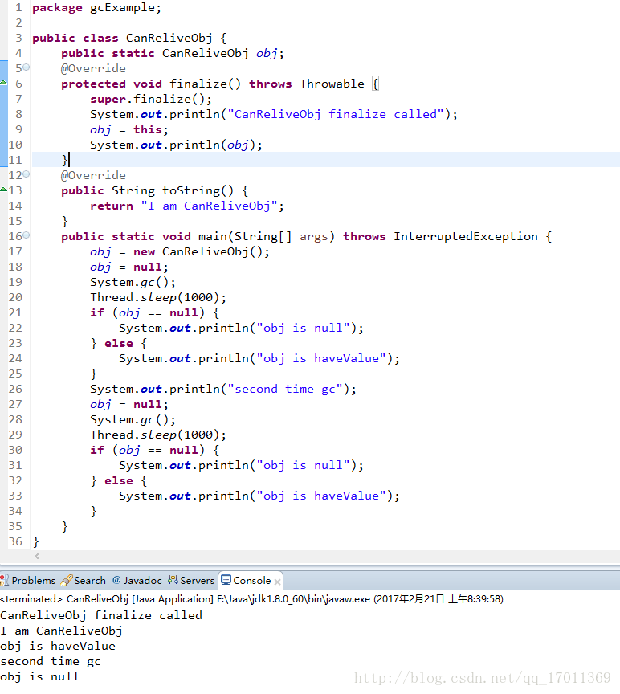The height and width of the screenshot is (694, 620).
Task: Click "obj is null" string on line 22
Action: pos(303,328)
